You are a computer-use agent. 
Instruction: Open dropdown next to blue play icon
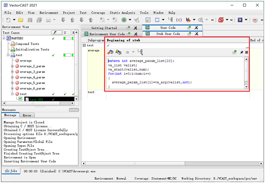click(246, 20)
